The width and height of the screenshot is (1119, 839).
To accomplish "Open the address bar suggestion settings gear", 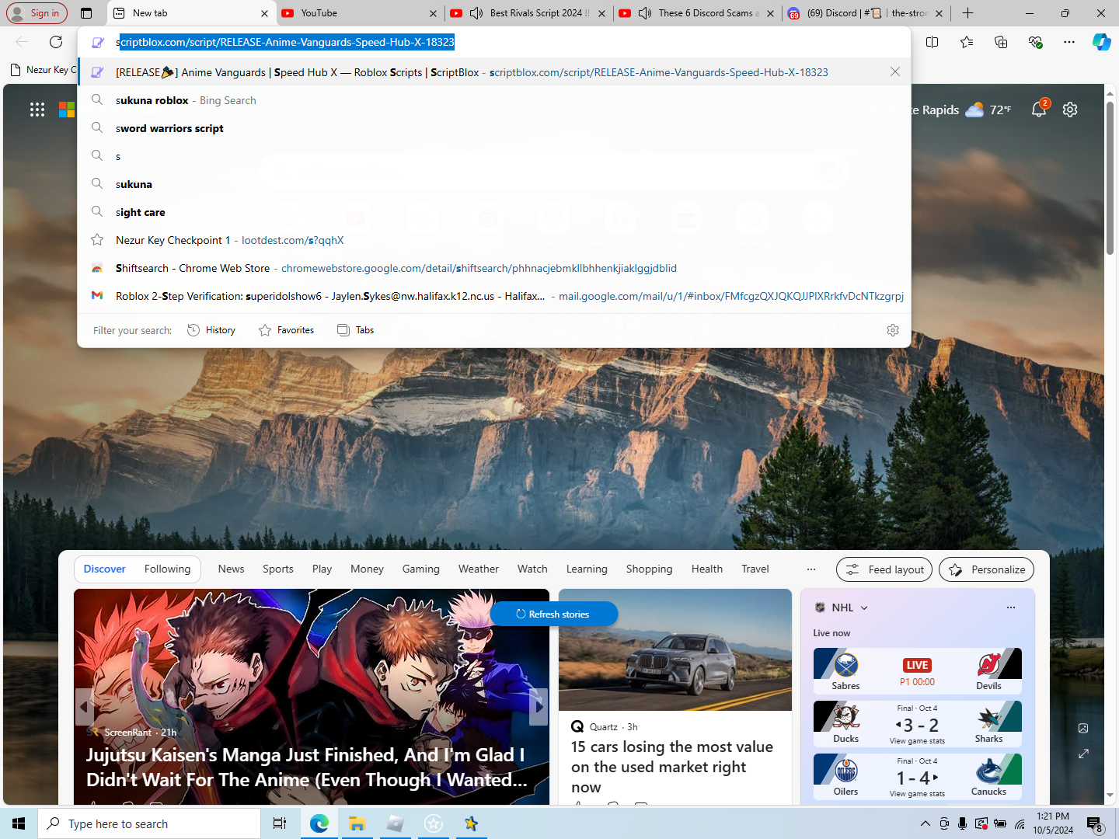I will click(x=893, y=330).
